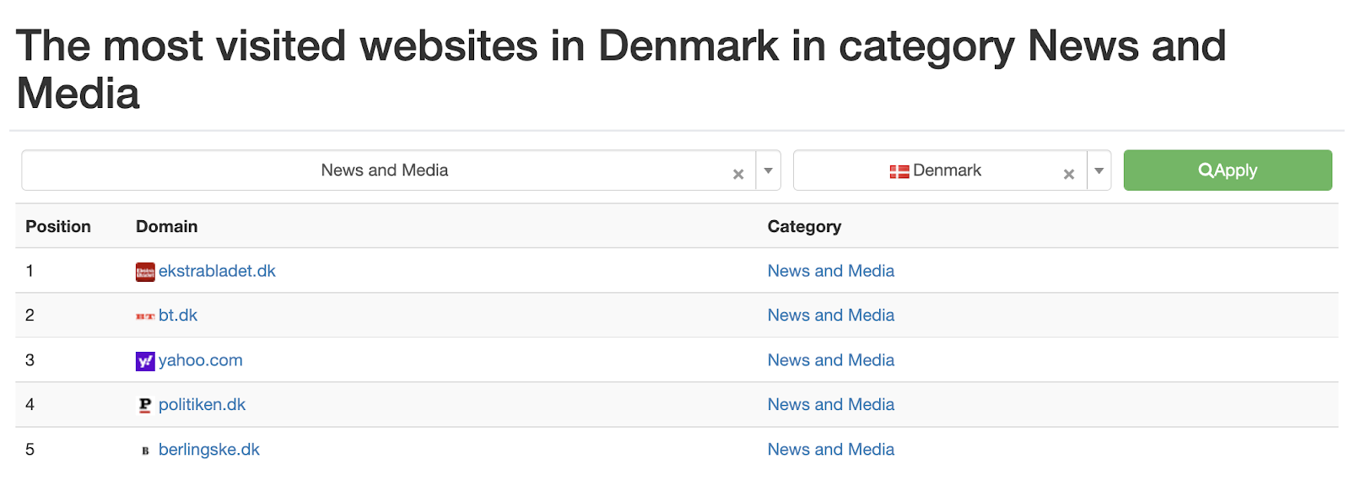The width and height of the screenshot is (1350, 486).
Task: Clear the Denmark country selection
Action: tap(1069, 175)
